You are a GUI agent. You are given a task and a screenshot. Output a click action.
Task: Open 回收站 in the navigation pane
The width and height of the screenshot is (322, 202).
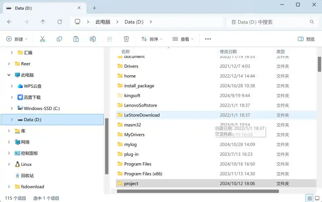27,175
